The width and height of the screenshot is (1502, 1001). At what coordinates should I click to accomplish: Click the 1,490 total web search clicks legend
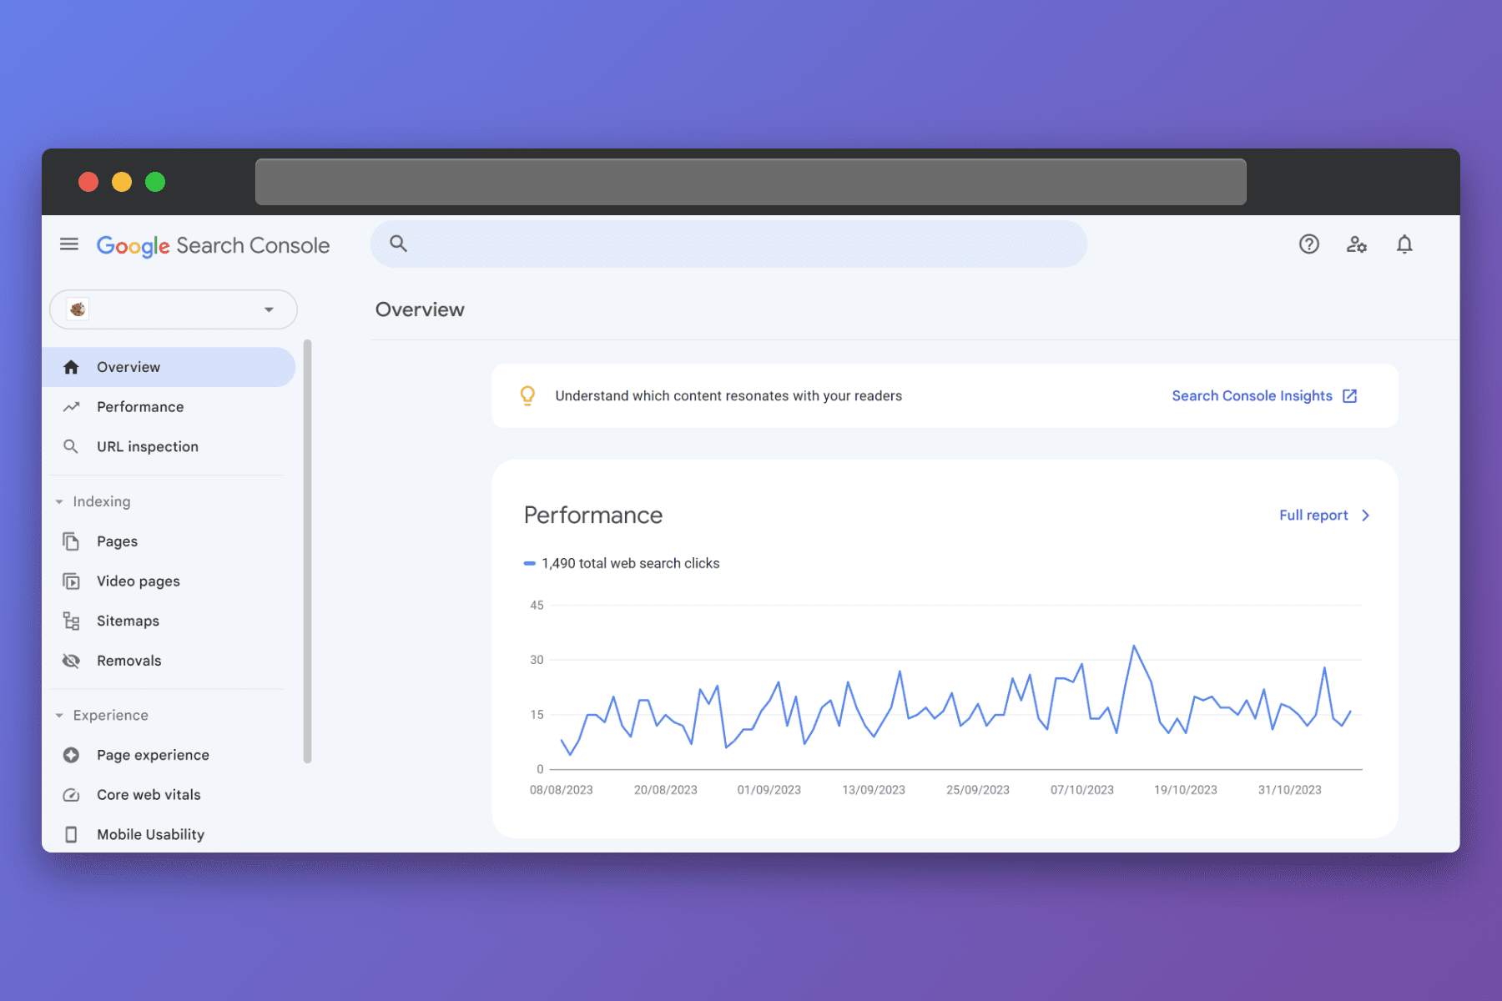622,564
